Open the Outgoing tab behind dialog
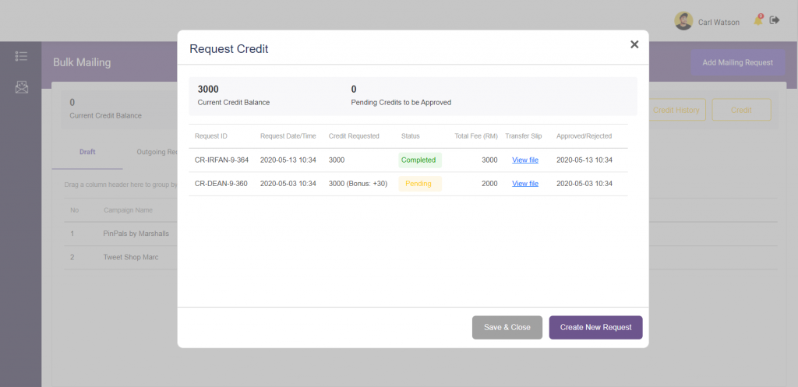 (x=155, y=152)
